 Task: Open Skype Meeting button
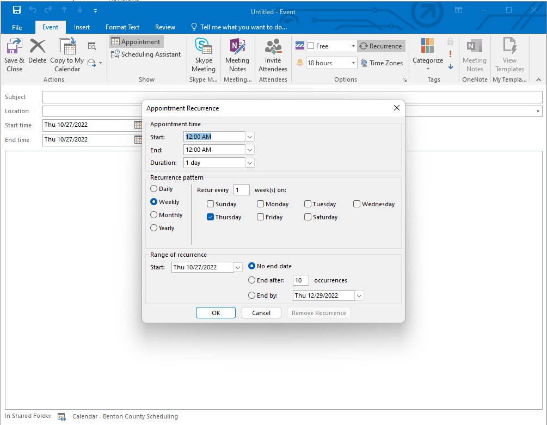204,47
